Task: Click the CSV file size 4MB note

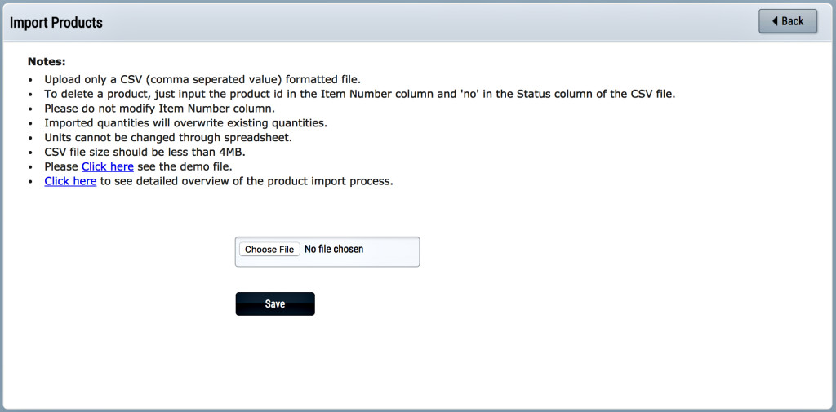Action: [145, 152]
